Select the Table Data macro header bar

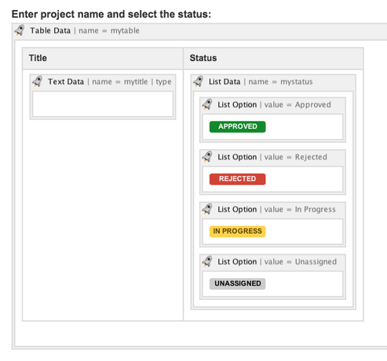coord(200,31)
